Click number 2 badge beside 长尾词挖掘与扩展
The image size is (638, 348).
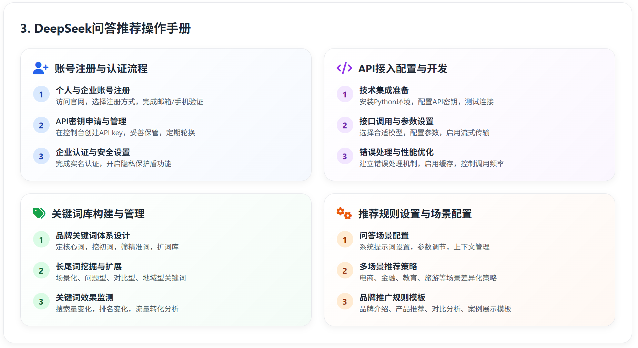click(x=41, y=271)
